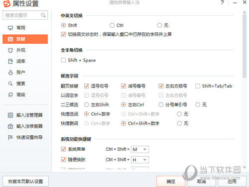Show the 高级 settings page
This screenshot has width=249, height=187.
pos(25,94)
